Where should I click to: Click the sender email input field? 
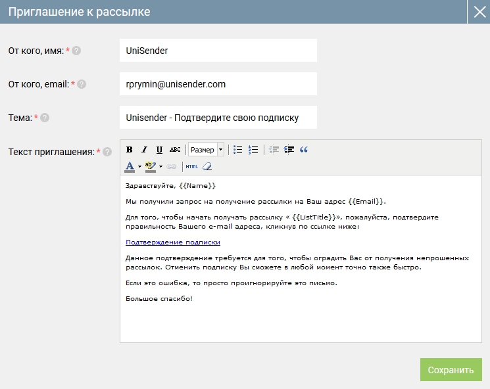[x=218, y=84]
